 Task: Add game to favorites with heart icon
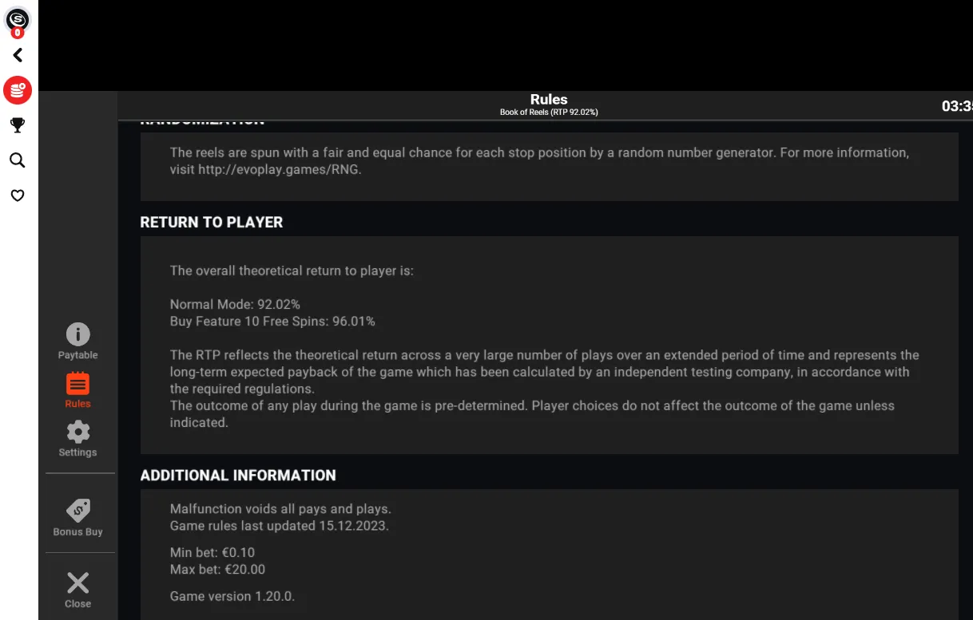(18, 195)
